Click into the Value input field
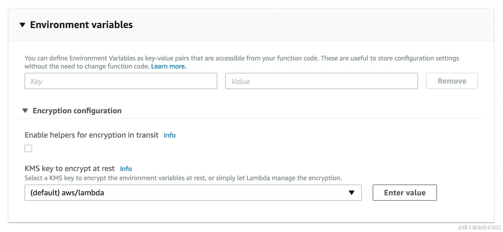503x232 pixels. [x=321, y=81]
